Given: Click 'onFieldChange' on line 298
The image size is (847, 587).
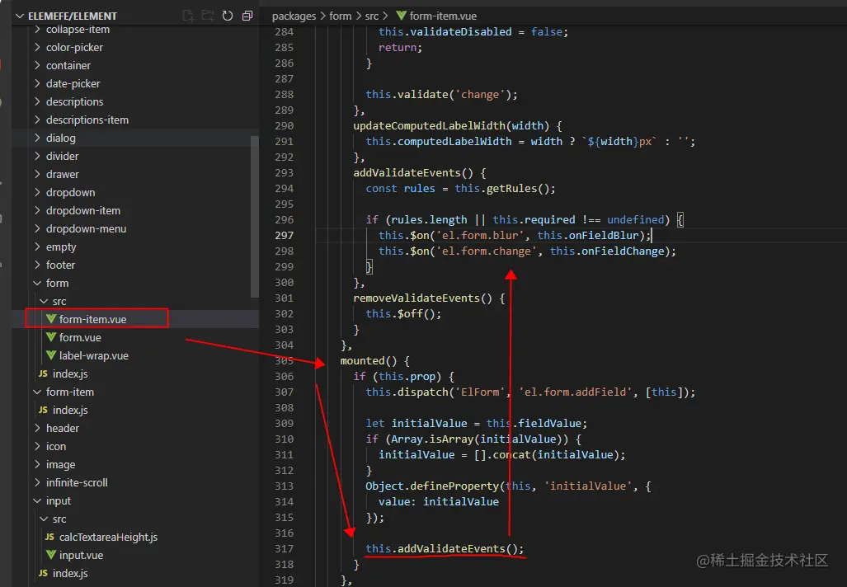Looking at the screenshot, I should coord(623,251).
